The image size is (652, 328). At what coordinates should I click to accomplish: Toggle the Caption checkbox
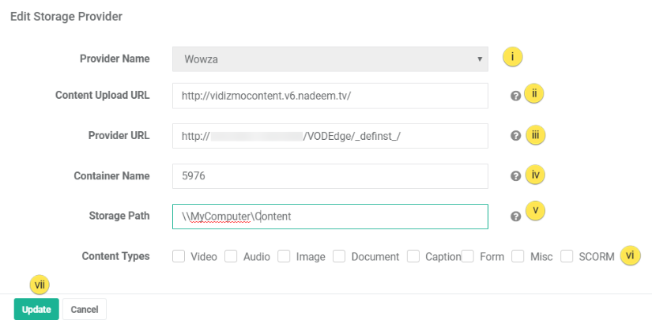[413, 256]
